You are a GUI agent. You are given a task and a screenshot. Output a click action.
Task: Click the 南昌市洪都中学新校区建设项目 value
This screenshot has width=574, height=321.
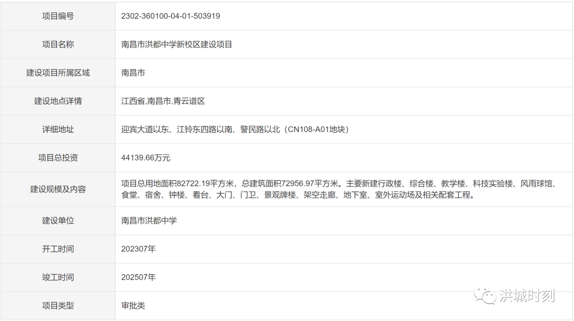[177, 44]
